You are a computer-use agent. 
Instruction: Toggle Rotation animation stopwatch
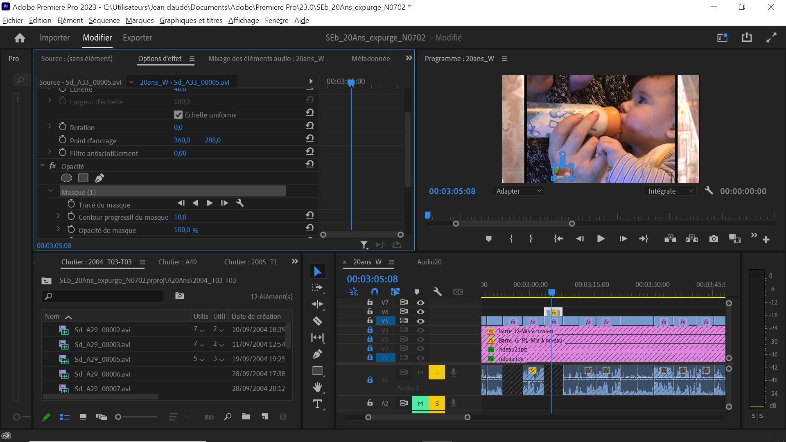coord(63,127)
